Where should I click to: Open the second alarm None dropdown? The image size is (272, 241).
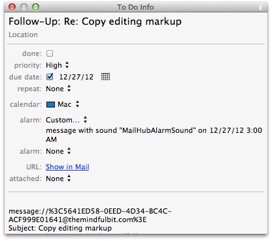[58, 151]
